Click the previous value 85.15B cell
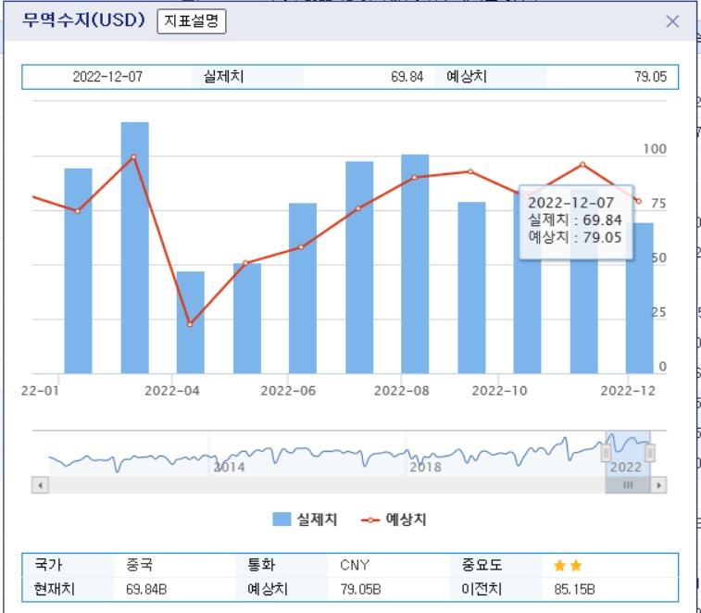The width and height of the screenshot is (701, 613). [574, 589]
